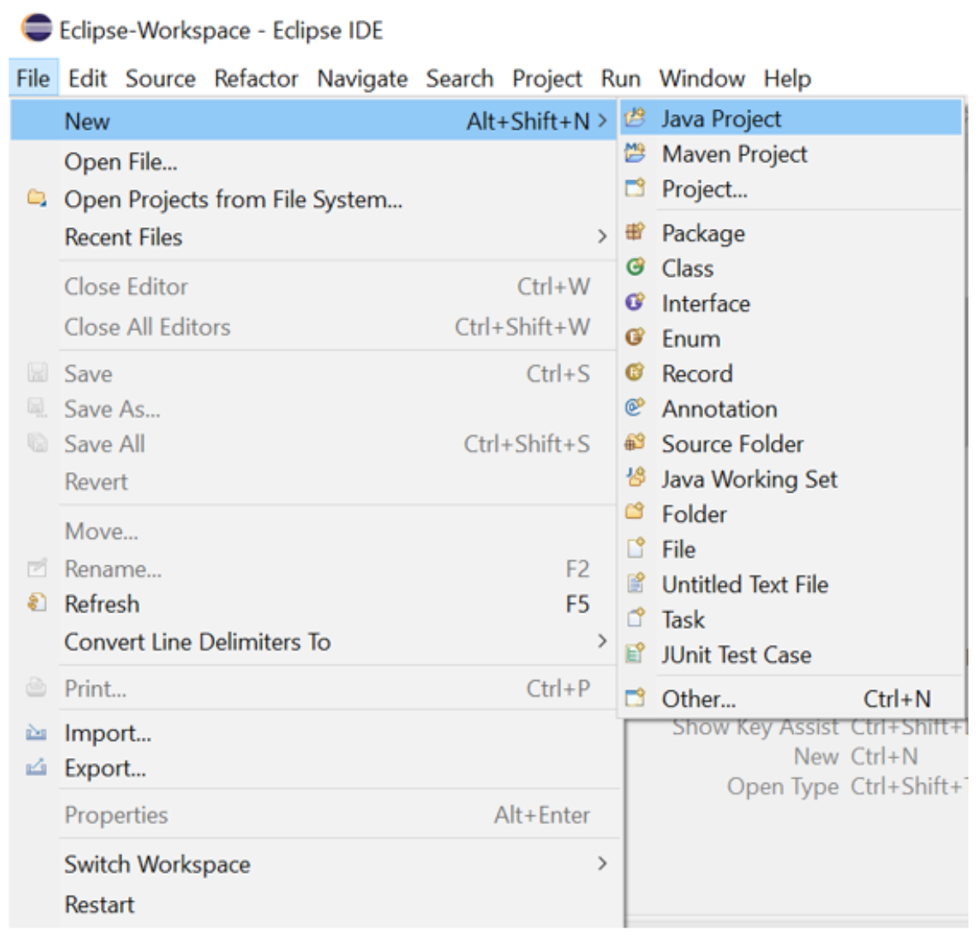
Task: Click the purple Interface icon
Action: point(635,302)
